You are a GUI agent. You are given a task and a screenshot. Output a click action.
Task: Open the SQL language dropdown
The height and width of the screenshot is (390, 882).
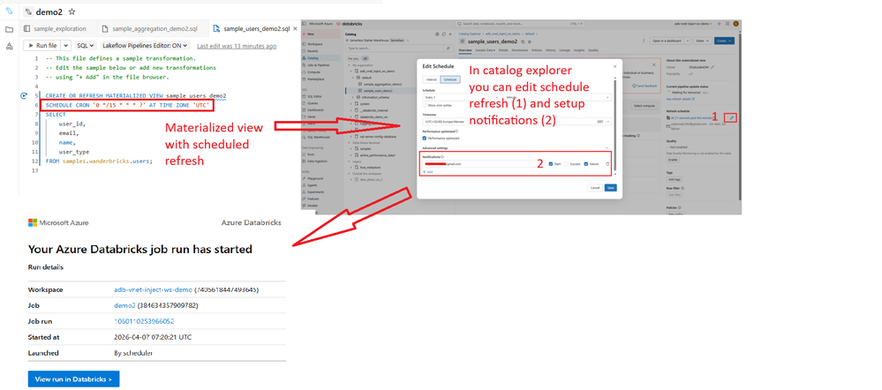coord(85,45)
